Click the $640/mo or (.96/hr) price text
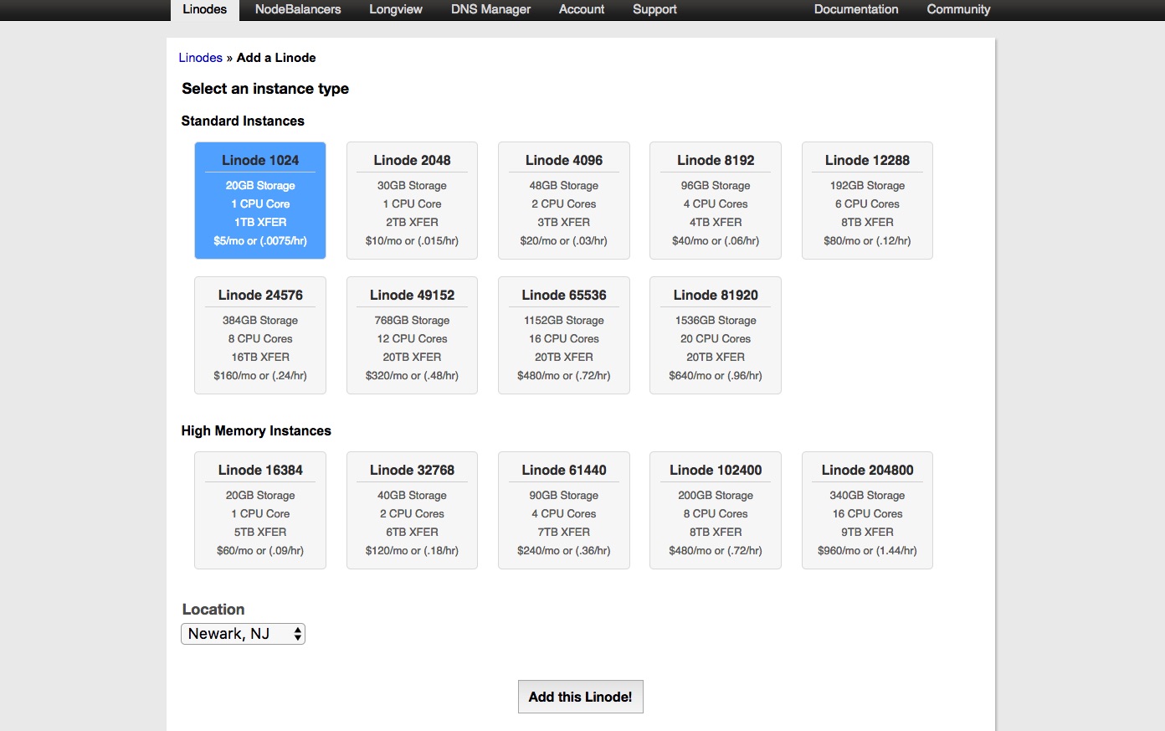 [716, 375]
